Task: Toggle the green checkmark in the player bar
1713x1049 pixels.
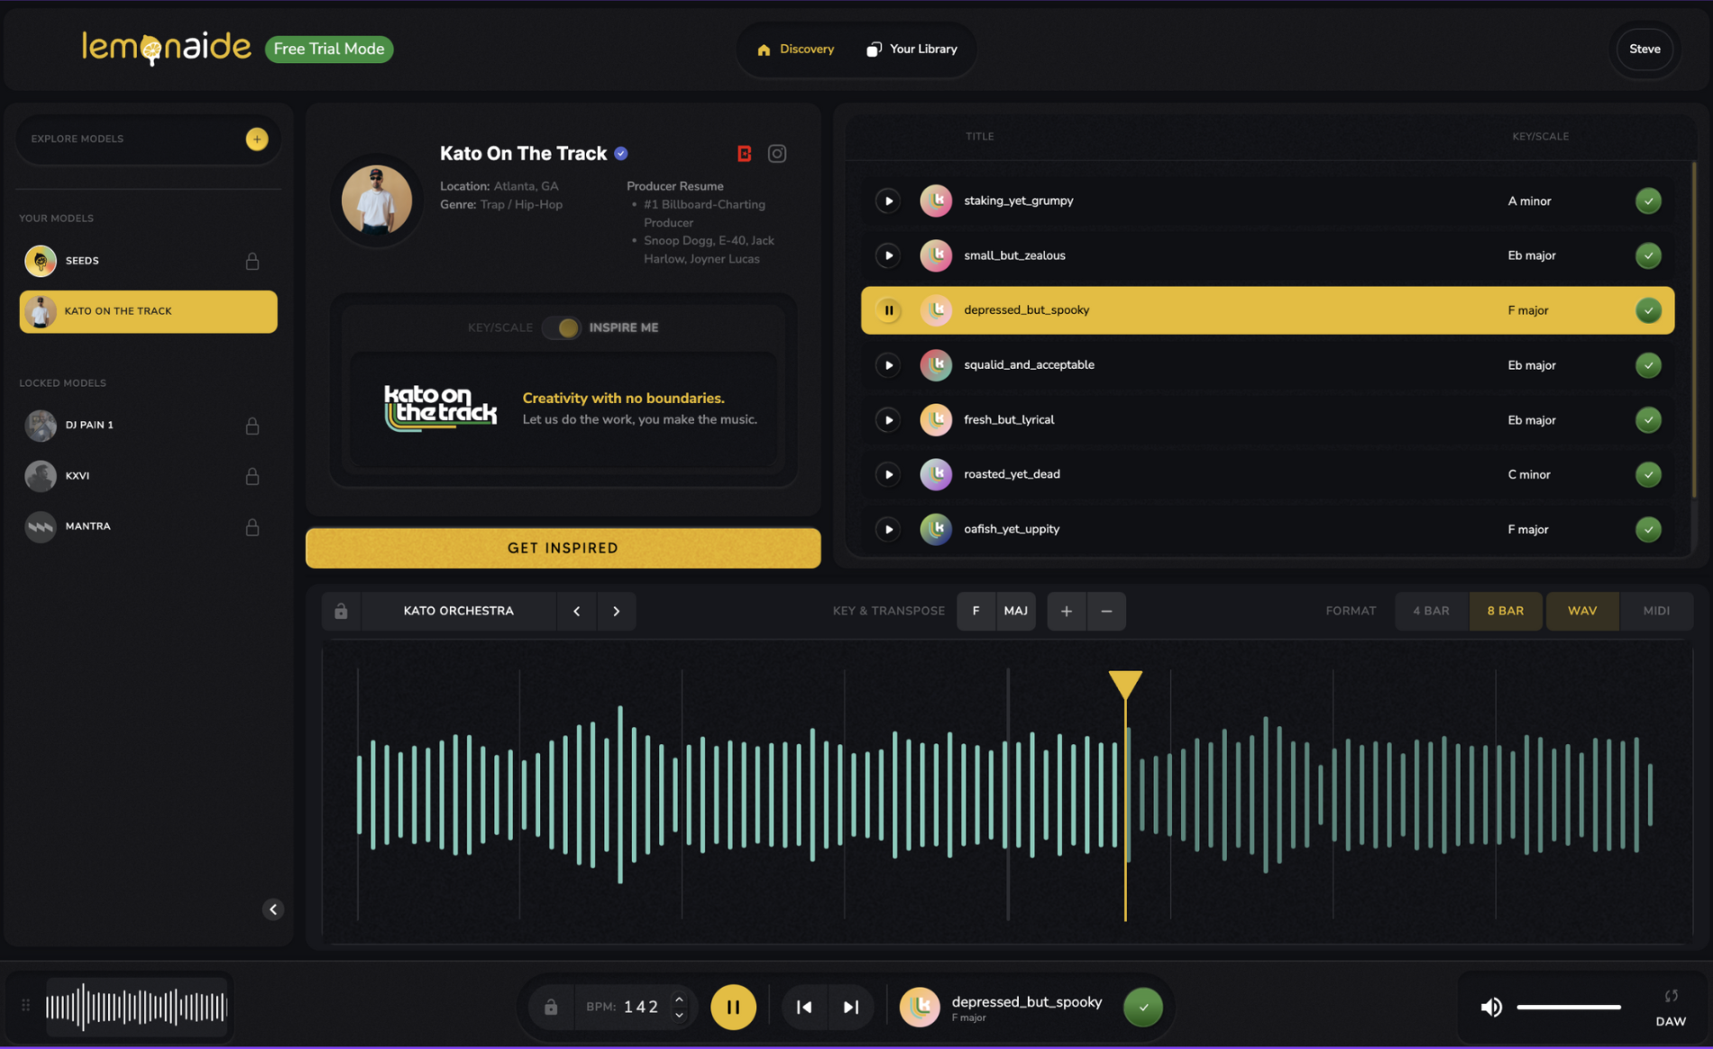Action: [x=1143, y=1007]
